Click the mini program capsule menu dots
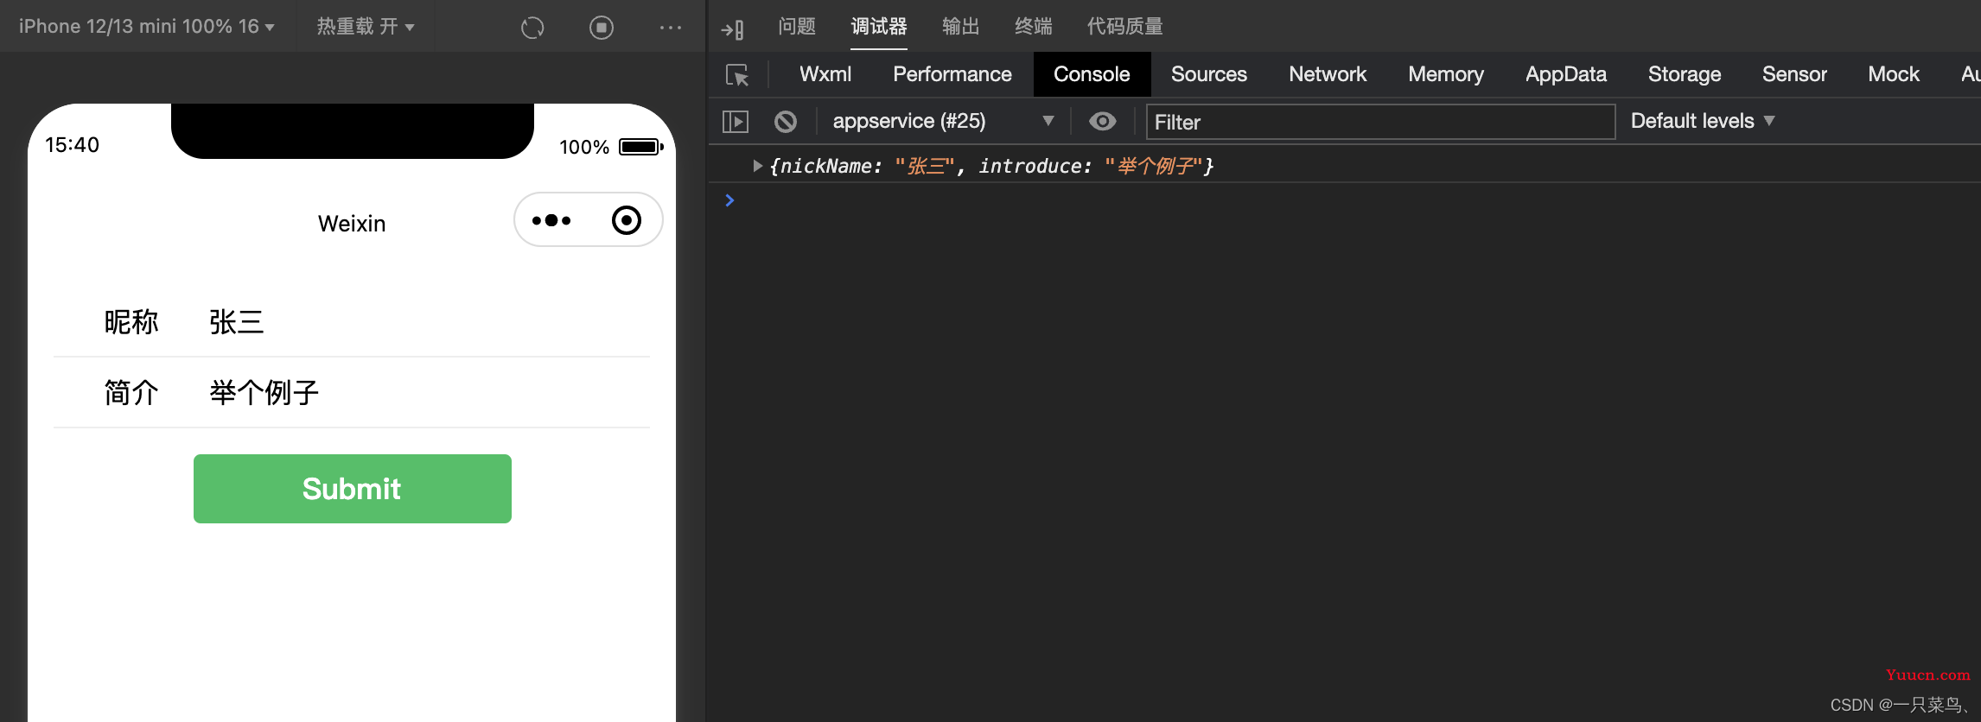 click(x=551, y=220)
